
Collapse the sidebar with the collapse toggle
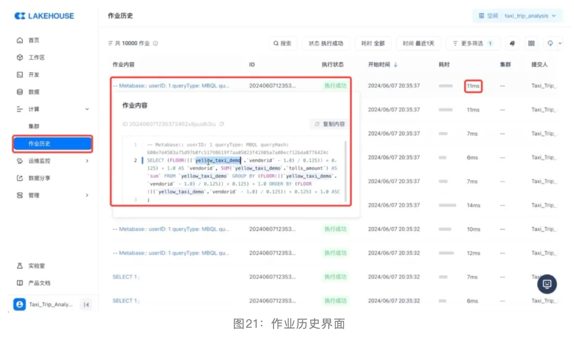click(x=86, y=305)
